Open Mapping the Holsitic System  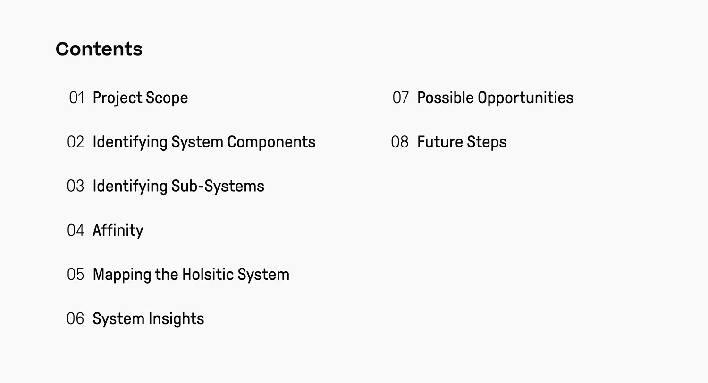point(191,275)
